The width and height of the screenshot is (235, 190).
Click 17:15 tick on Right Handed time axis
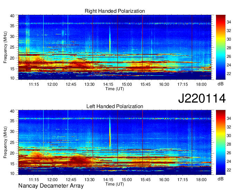pyautogui.click(x=182, y=84)
